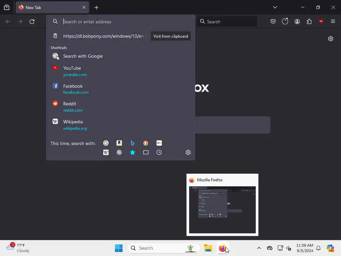Open the Firefox account icon
This screenshot has width=341, height=256.
tap(297, 21)
